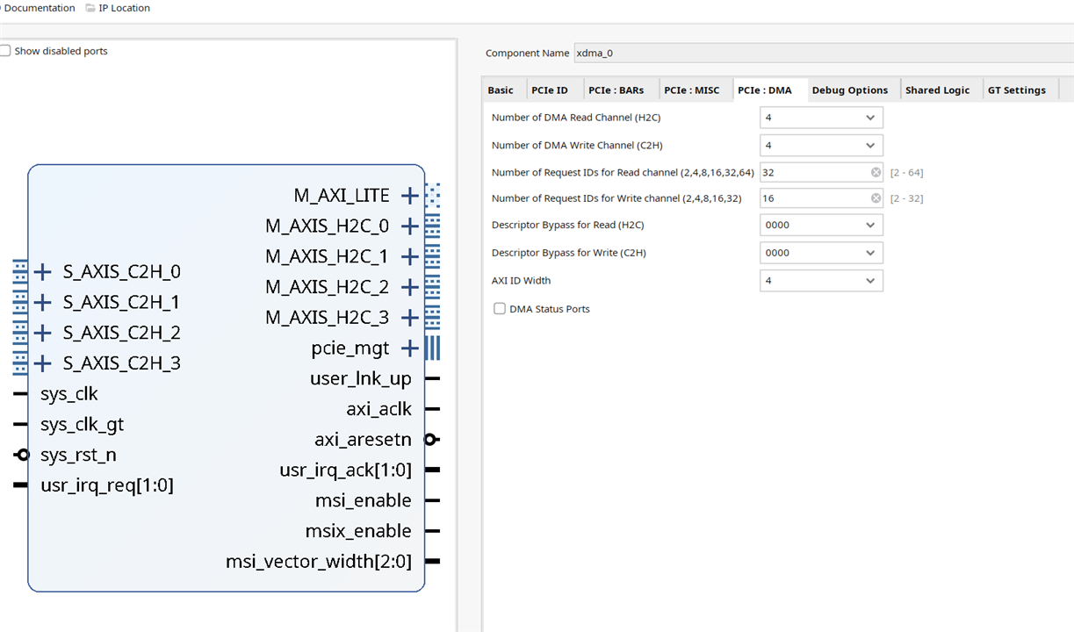Viewport: 1074px width, 632px height.
Task: Open Descriptor Bypass for Write dropdown
Action: [x=821, y=253]
